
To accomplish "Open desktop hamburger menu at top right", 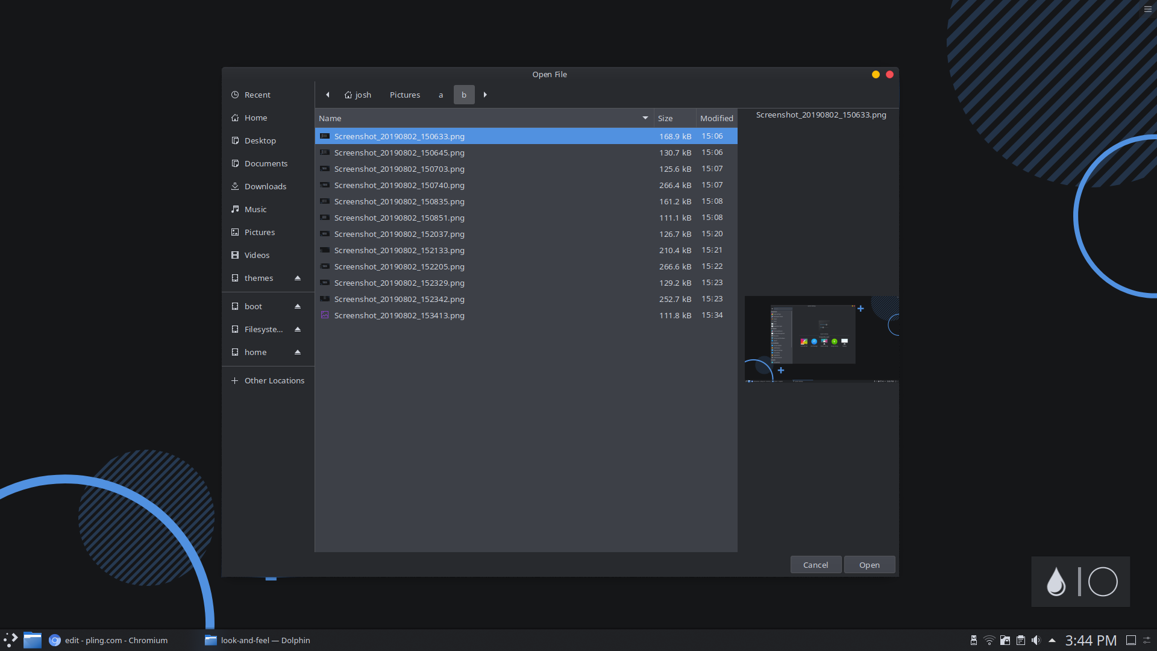I will (x=1148, y=9).
